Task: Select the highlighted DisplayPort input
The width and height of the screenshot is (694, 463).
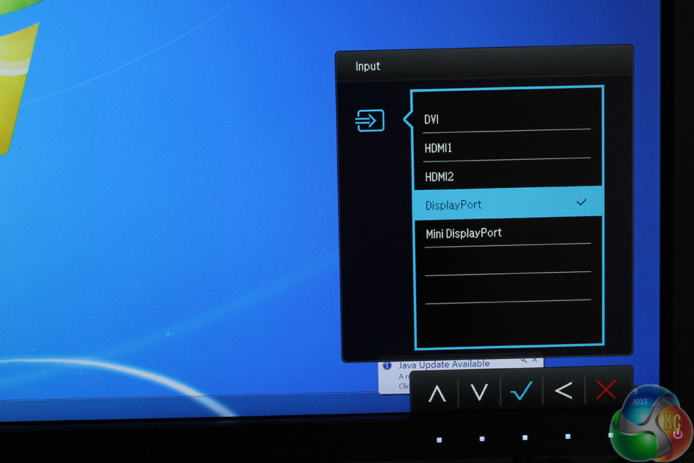Action: pos(508,204)
